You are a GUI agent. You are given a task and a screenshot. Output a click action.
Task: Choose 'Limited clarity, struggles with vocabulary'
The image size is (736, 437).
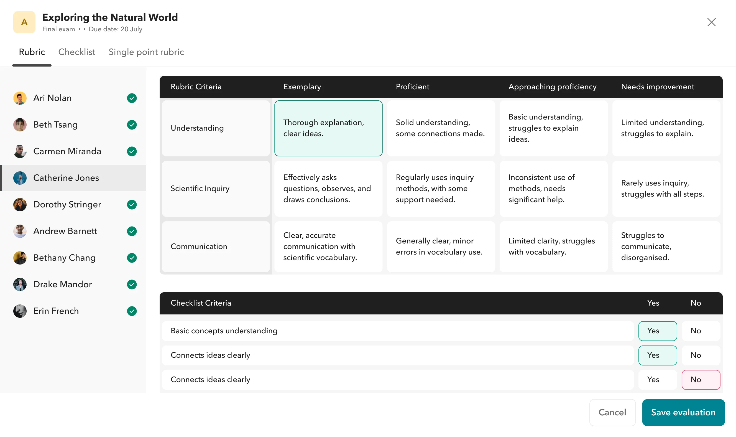(x=554, y=247)
